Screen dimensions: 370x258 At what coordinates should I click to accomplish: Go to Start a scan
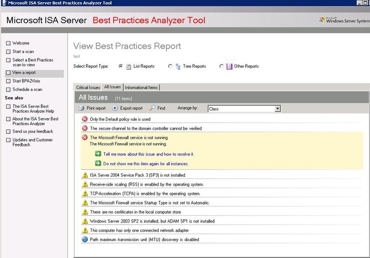pyautogui.click(x=23, y=52)
